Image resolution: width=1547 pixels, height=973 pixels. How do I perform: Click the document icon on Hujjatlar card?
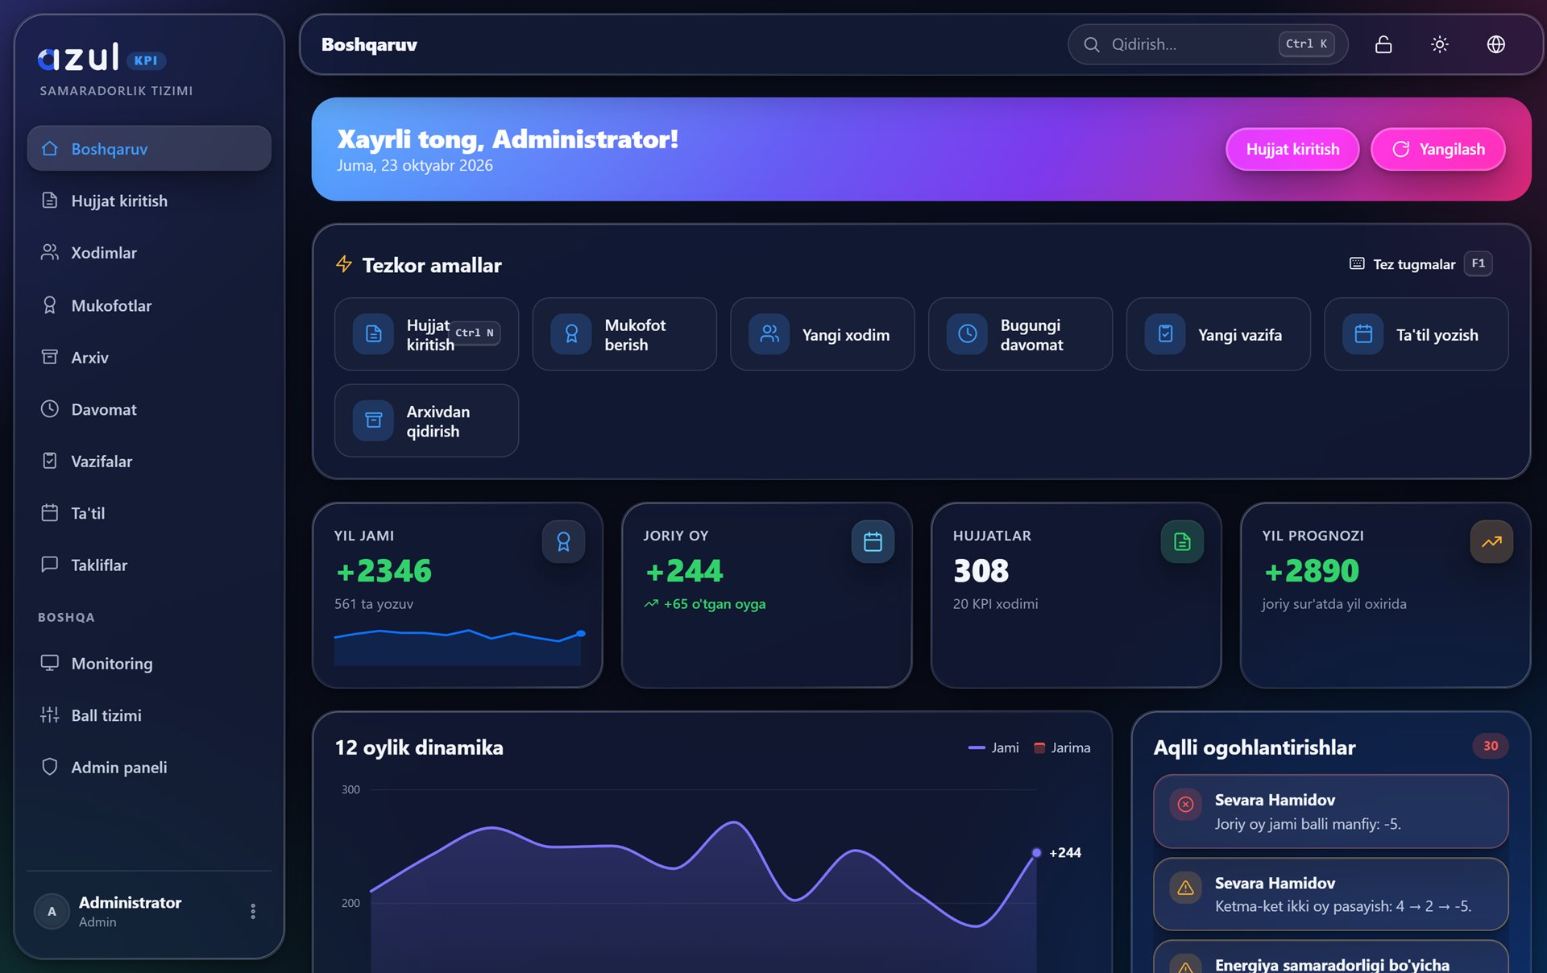click(1182, 542)
